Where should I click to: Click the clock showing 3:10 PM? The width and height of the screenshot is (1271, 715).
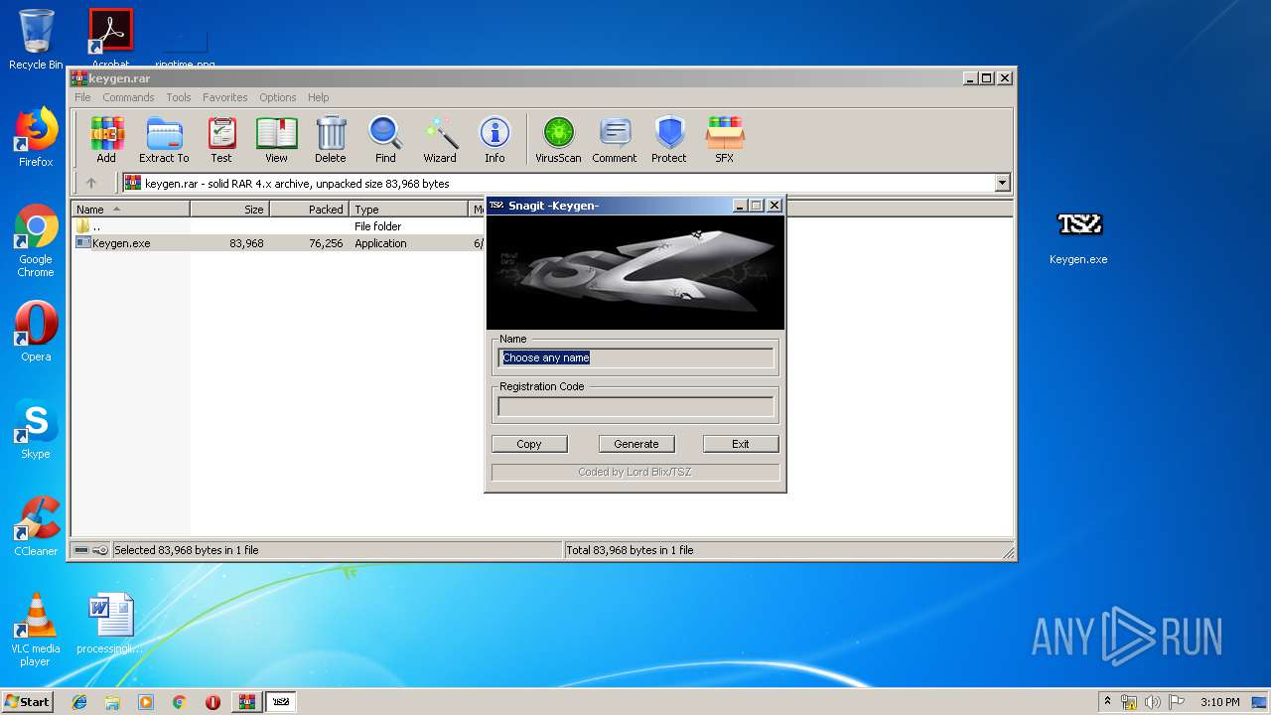pyautogui.click(x=1219, y=702)
